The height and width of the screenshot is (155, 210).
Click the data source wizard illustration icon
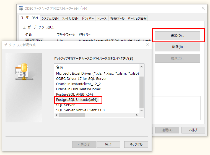click(22, 72)
